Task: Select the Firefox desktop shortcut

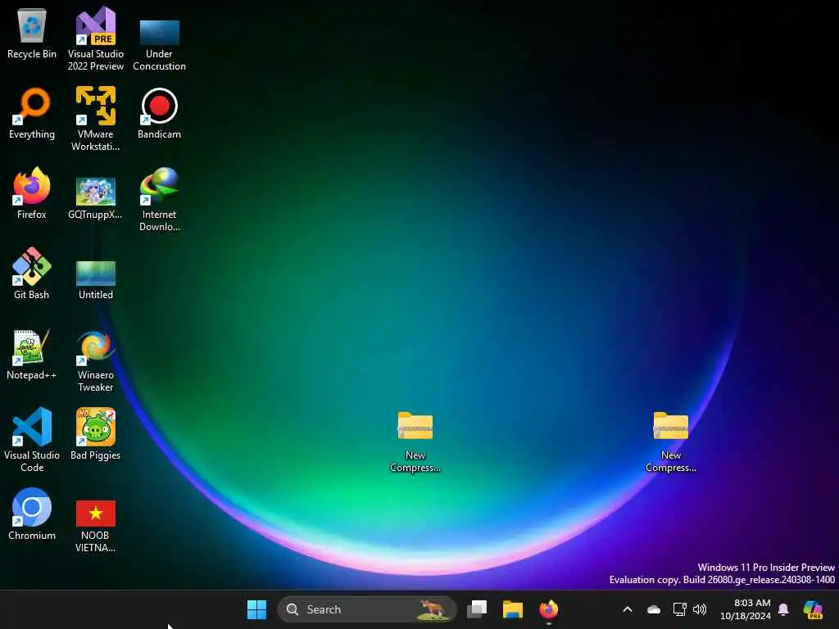Action: coord(32,193)
